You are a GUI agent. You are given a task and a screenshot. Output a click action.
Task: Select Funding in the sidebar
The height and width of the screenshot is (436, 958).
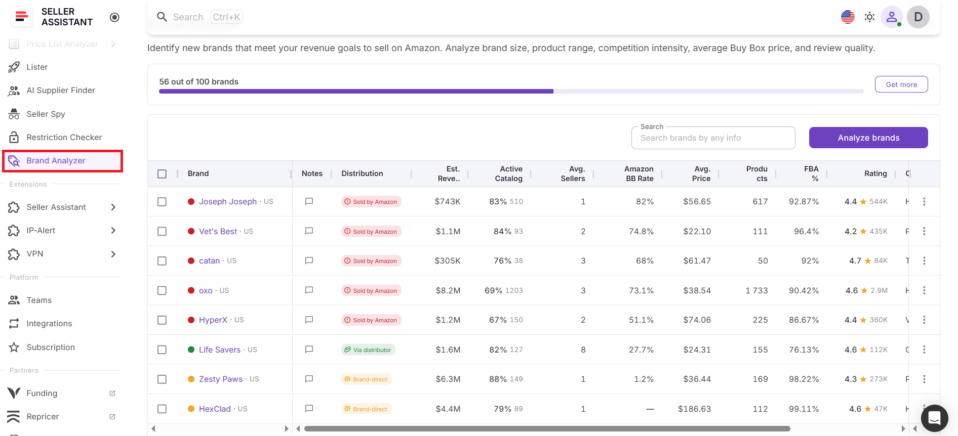coord(42,393)
